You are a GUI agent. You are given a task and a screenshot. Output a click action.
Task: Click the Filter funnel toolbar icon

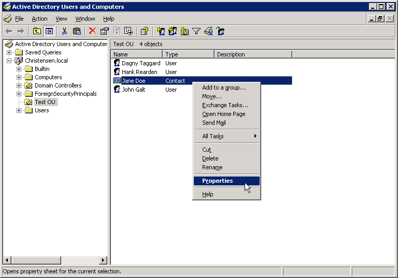196,31
